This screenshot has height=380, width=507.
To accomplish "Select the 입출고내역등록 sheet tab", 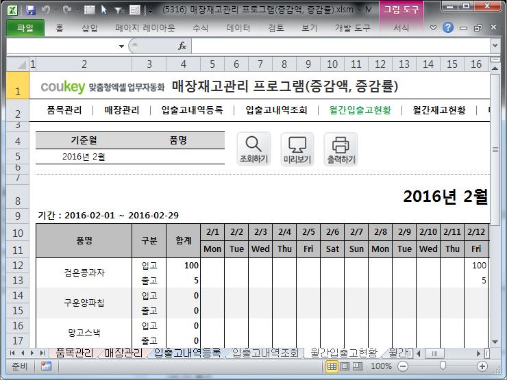I will (x=188, y=353).
